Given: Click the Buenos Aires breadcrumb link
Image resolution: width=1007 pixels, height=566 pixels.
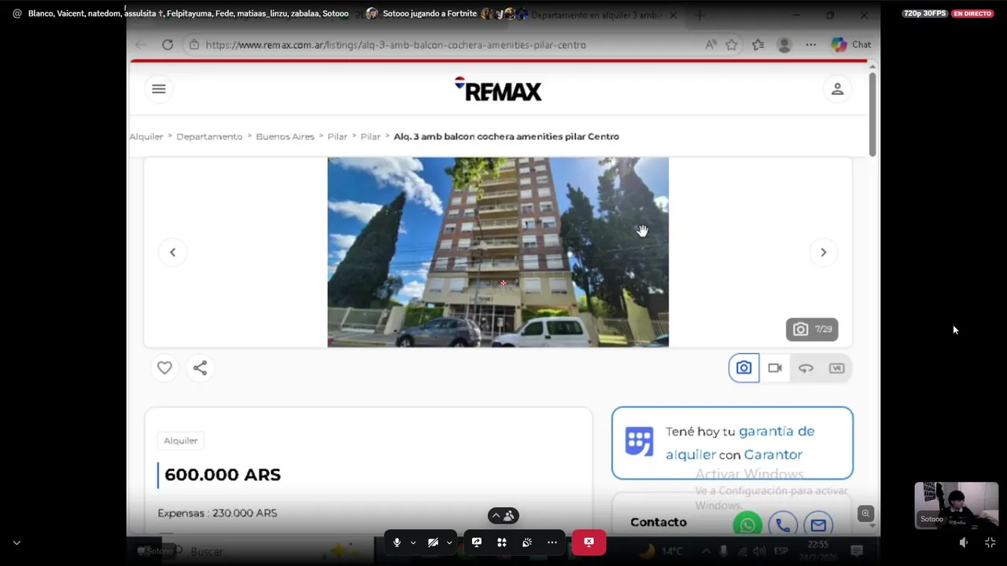Looking at the screenshot, I should [x=285, y=137].
